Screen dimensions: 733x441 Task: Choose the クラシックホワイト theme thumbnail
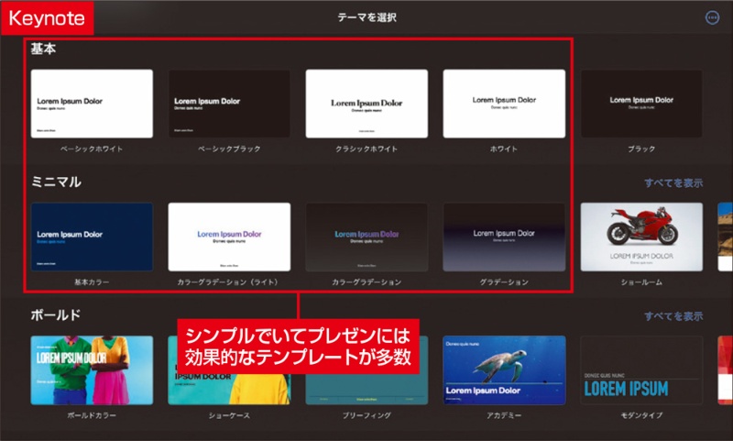(x=366, y=104)
